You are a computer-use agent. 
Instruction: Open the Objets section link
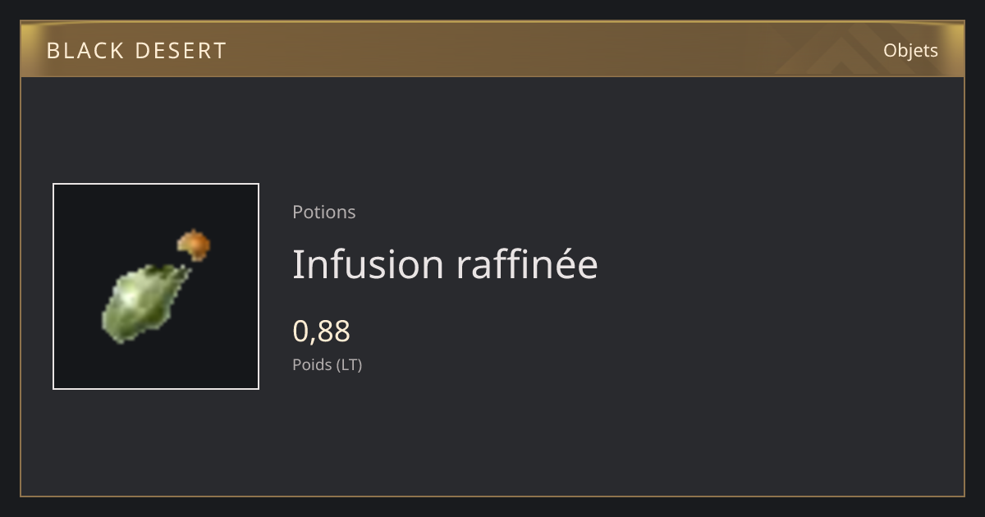(x=910, y=50)
